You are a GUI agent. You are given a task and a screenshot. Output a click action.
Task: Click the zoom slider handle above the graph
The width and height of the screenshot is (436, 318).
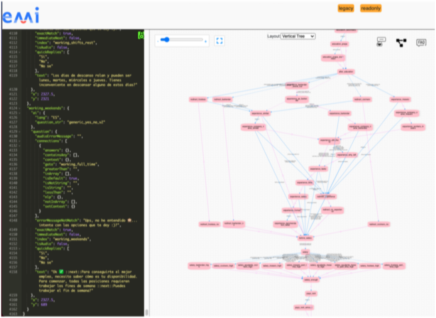(166, 39)
